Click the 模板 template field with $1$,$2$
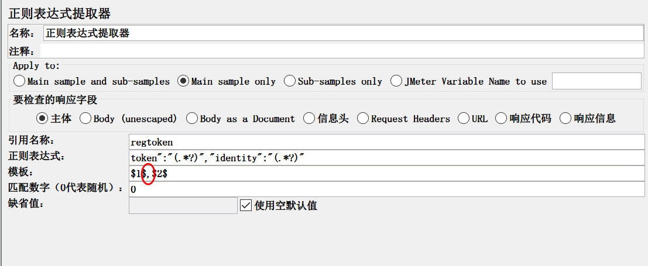Image resolution: width=648 pixels, height=266 pixels. click(386, 174)
